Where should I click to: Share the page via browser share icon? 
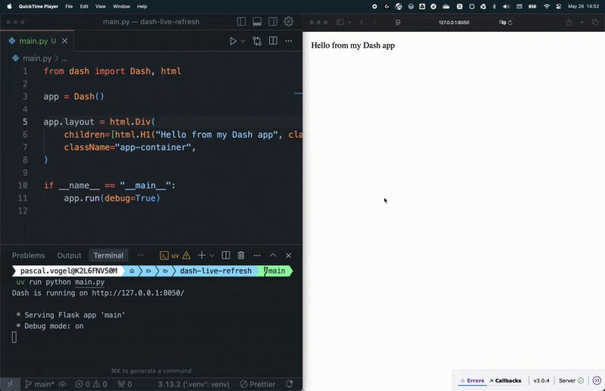[x=569, y=23]
